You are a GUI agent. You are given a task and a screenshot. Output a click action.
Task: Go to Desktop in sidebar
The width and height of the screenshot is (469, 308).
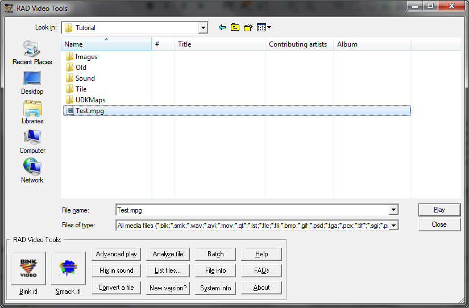(x=32, y=82)
